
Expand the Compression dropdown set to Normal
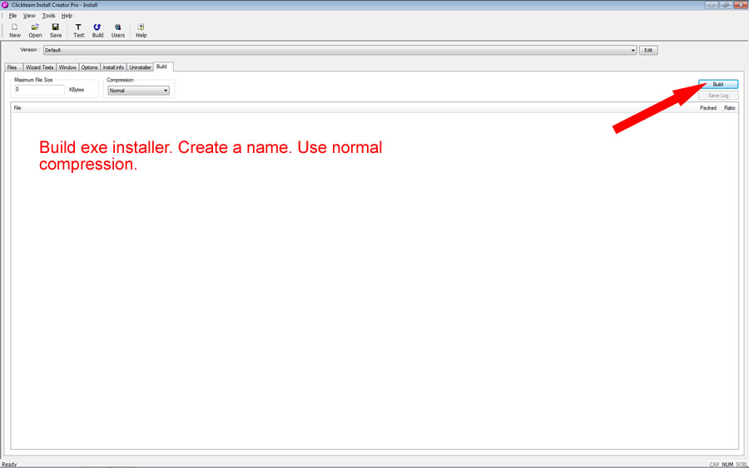[139, 90]
